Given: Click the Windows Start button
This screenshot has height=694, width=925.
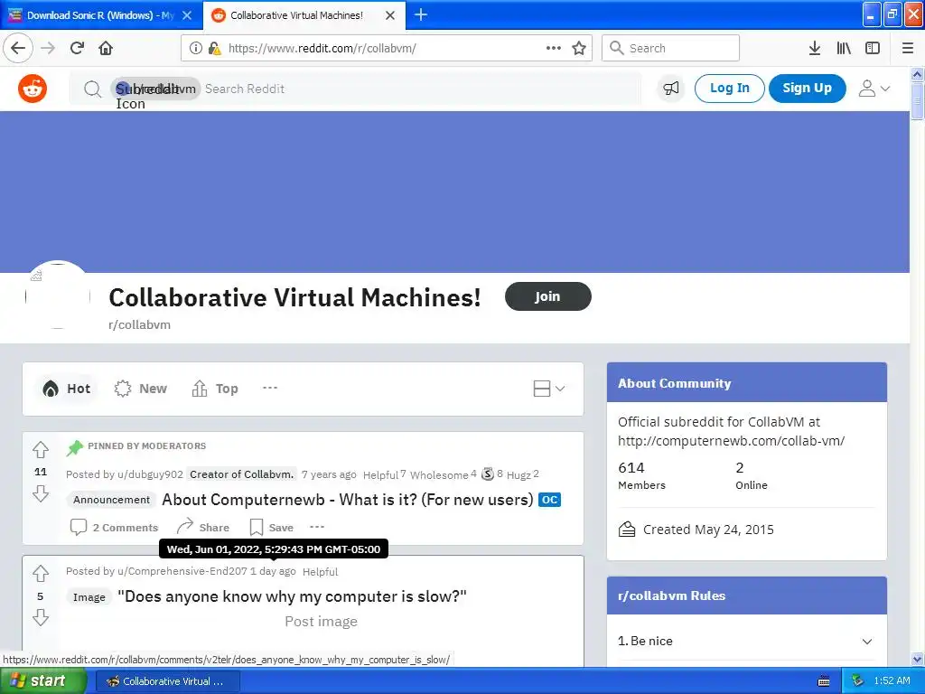Looking at the screenshot, I should click(43, 681).
